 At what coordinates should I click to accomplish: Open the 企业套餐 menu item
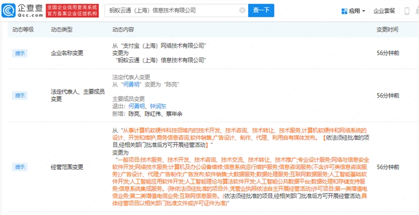(384, 11)
